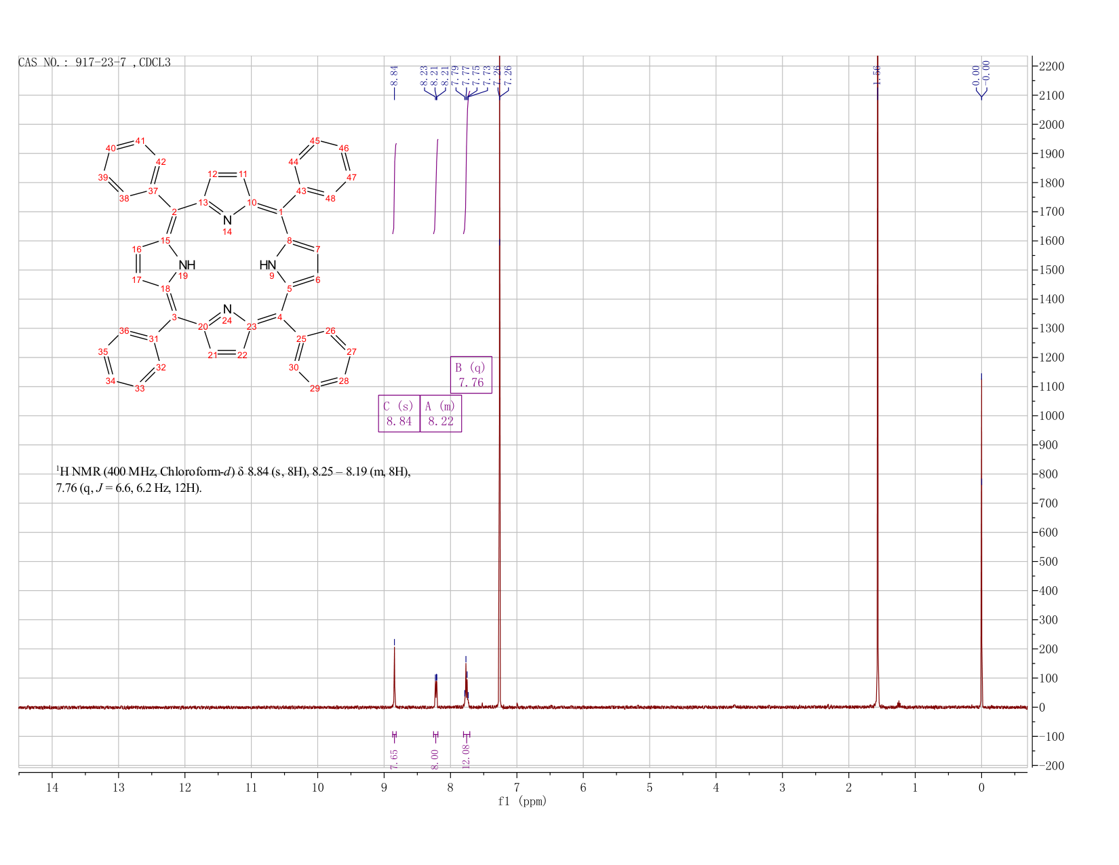Click x-axis tick label 1
Viewport: 1119px width, 865px height.
click(x=915, y=788)
